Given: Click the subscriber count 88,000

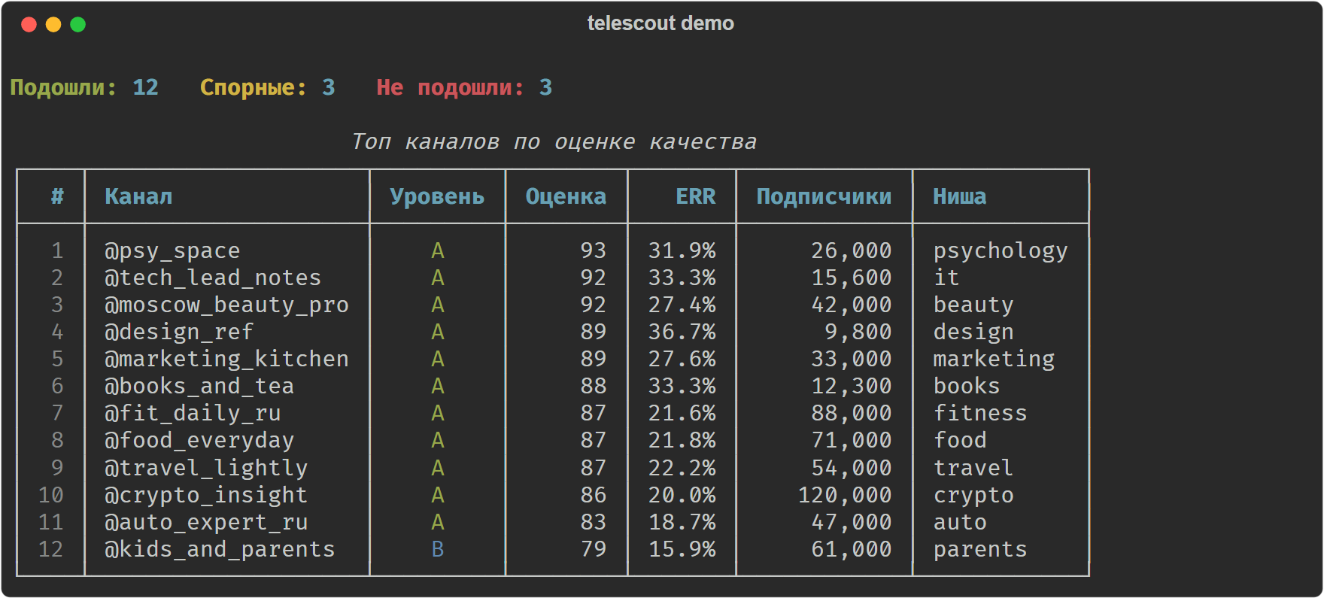Looking at the screenshot, I should (852, 413).
